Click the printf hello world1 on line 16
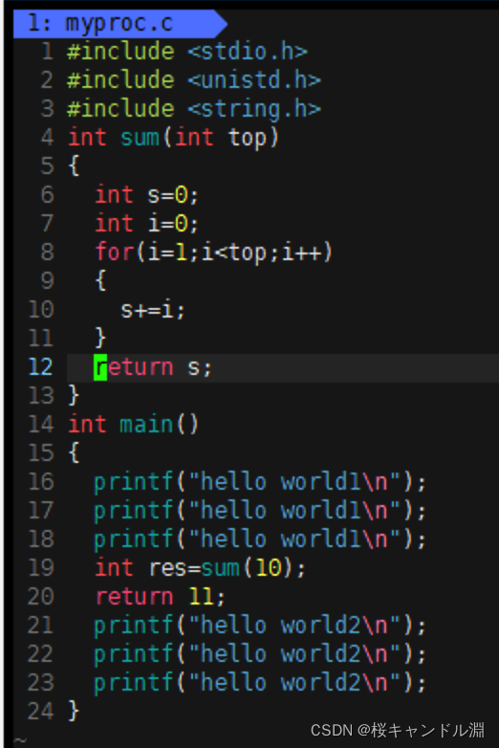The height and width of the screenshot is (748, 499). point(260,482)
